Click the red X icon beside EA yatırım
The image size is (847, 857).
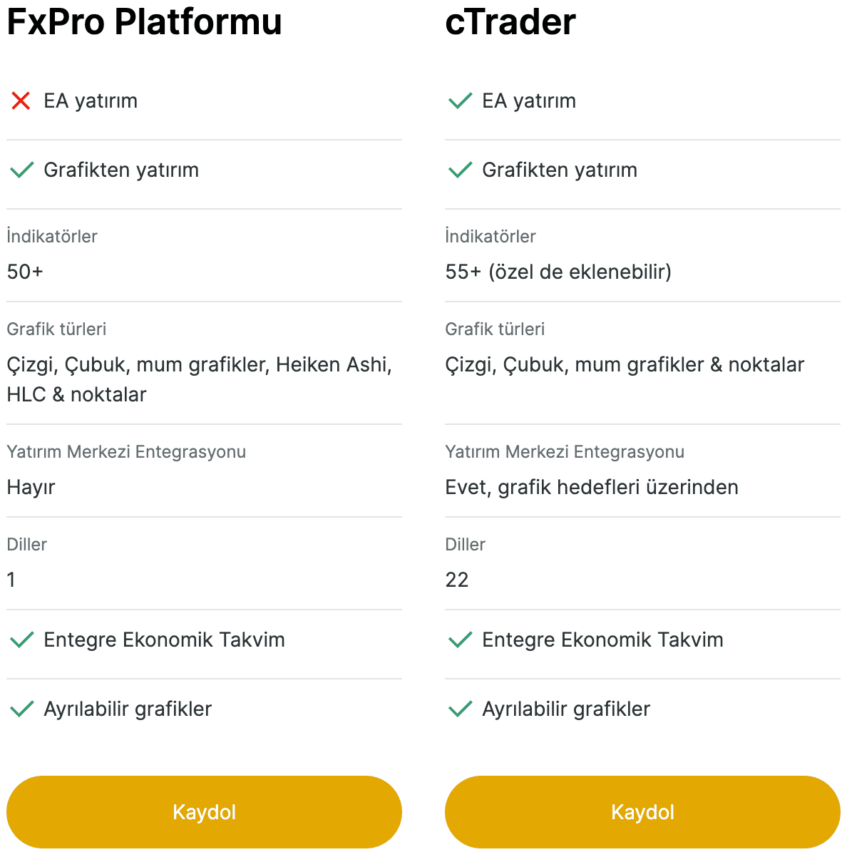point(21,101)
